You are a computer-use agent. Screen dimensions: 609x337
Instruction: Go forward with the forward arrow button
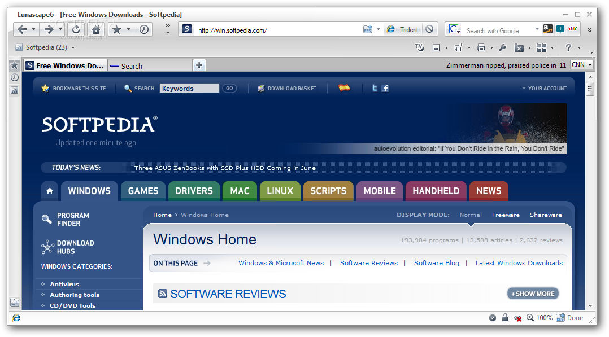[49, 29]
